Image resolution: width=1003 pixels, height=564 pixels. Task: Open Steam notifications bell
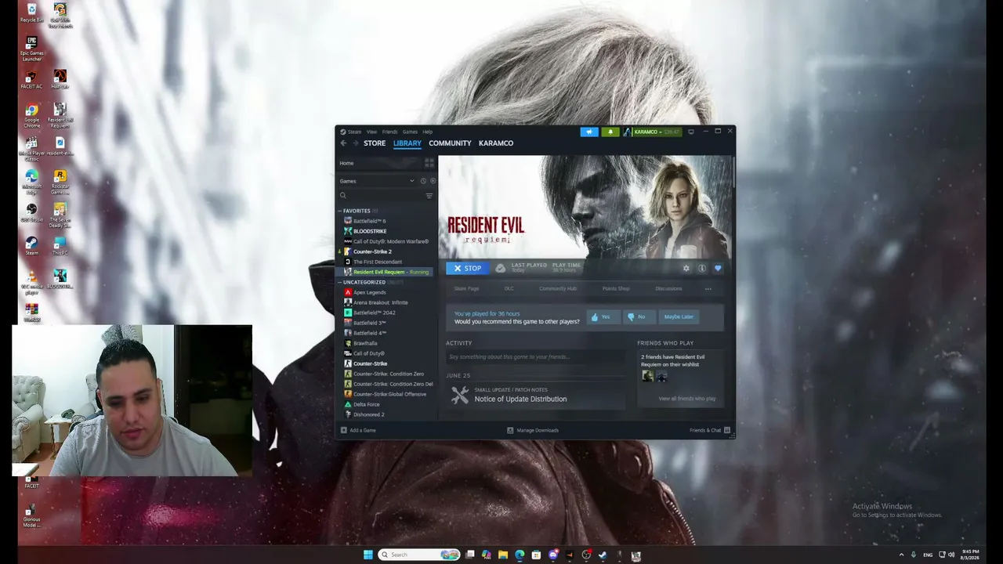coord(610,132)
